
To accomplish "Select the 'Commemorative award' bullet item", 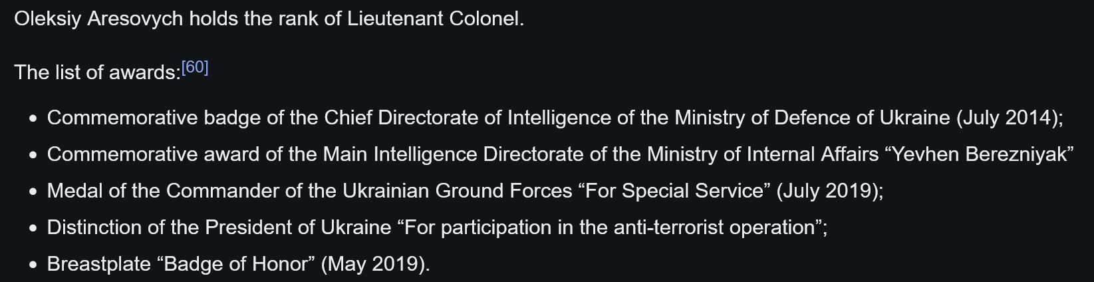I will click(x=560, y=154).
